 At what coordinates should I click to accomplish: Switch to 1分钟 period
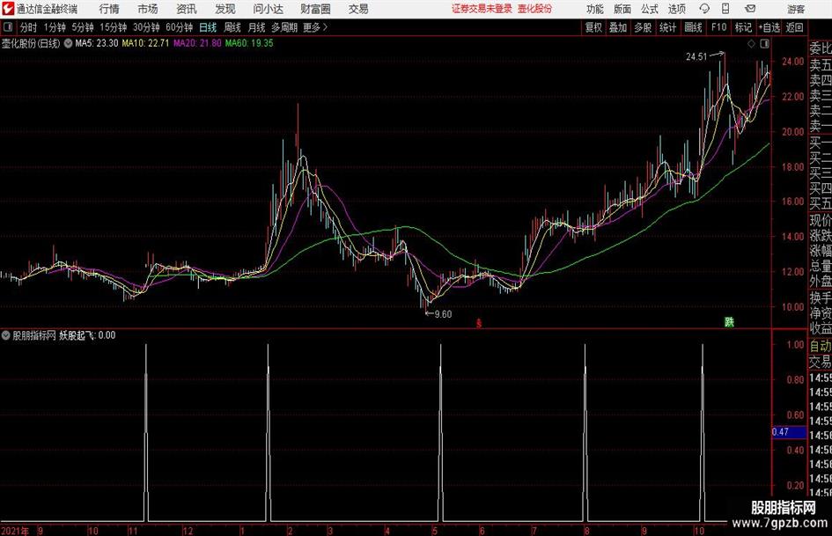point(55,27)
